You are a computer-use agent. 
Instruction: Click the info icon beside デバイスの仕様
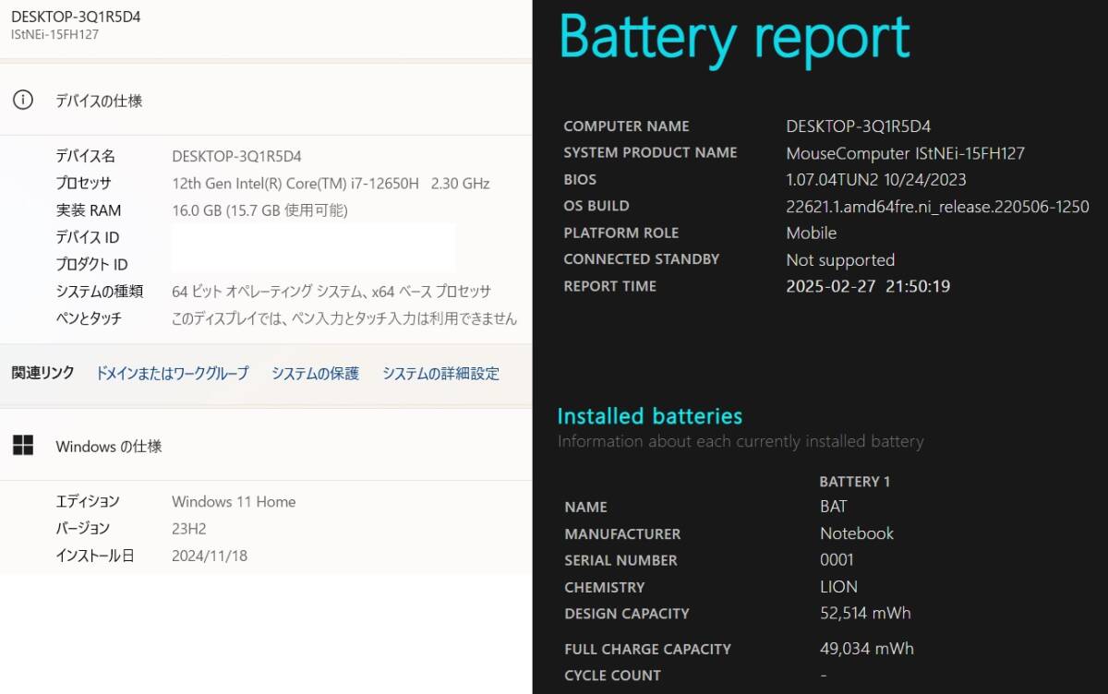pyautogui.click(x=23, y=101)
